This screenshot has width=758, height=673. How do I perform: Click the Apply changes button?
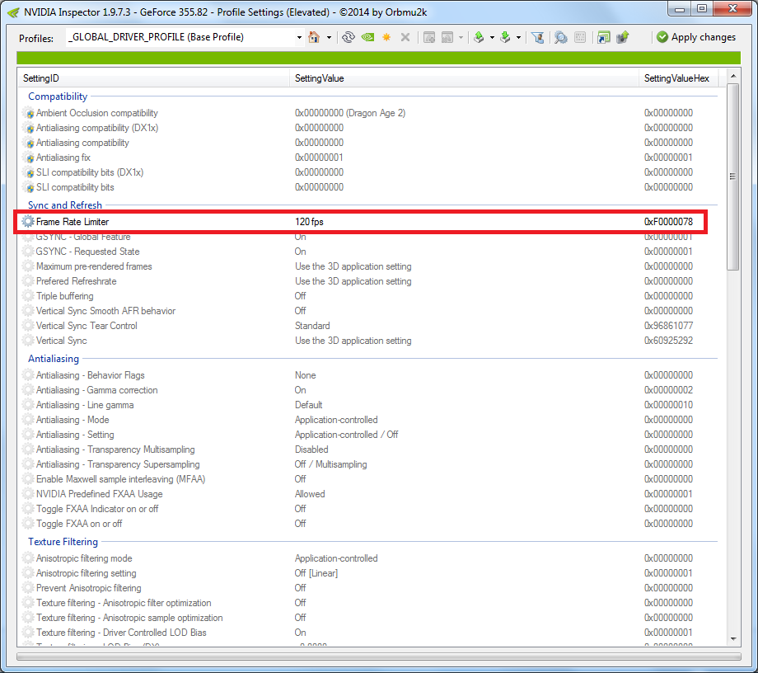[696, 37]
